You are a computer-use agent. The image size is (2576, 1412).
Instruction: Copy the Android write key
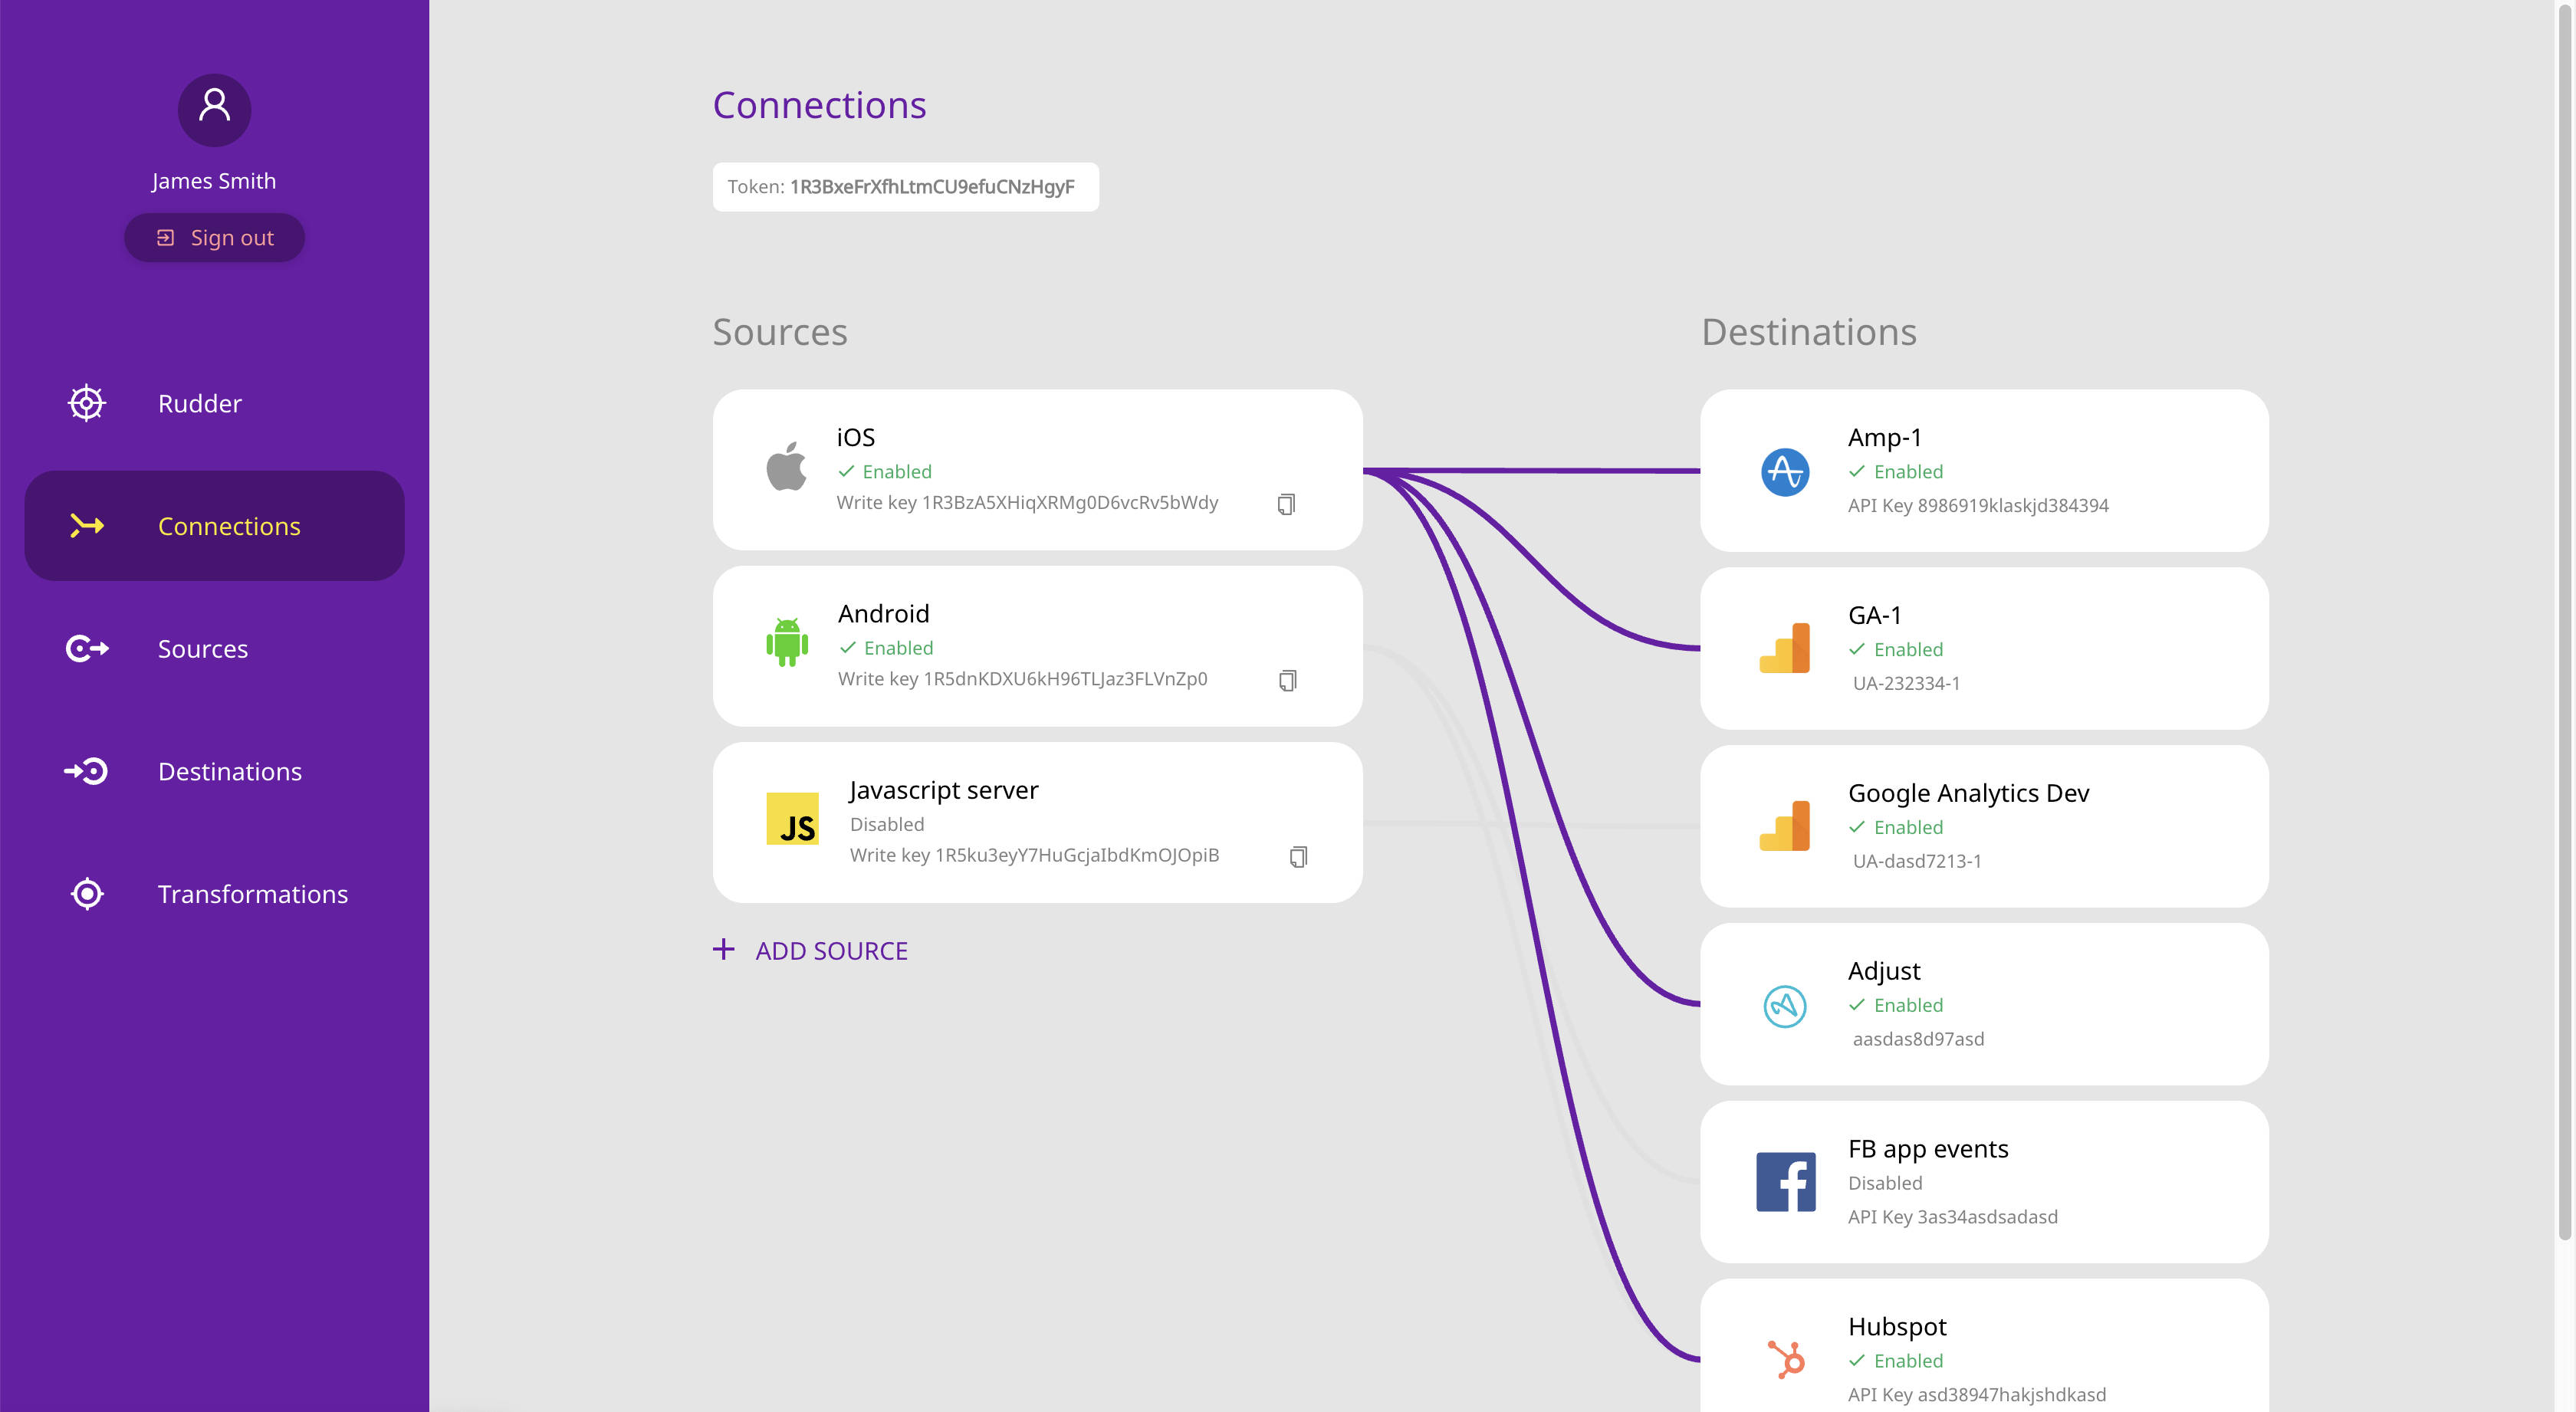point(1287,681)
